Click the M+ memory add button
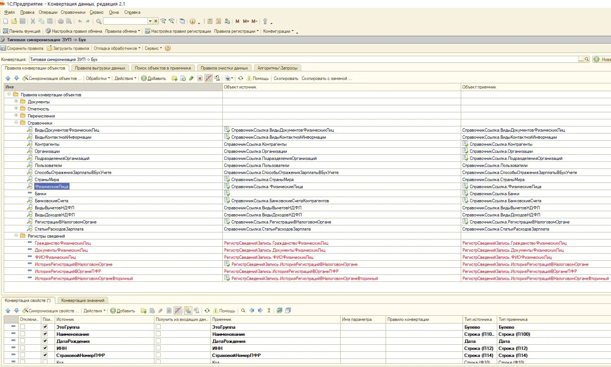Image resolution: width=611 pixels, height=367 pixels. [246, 21]
